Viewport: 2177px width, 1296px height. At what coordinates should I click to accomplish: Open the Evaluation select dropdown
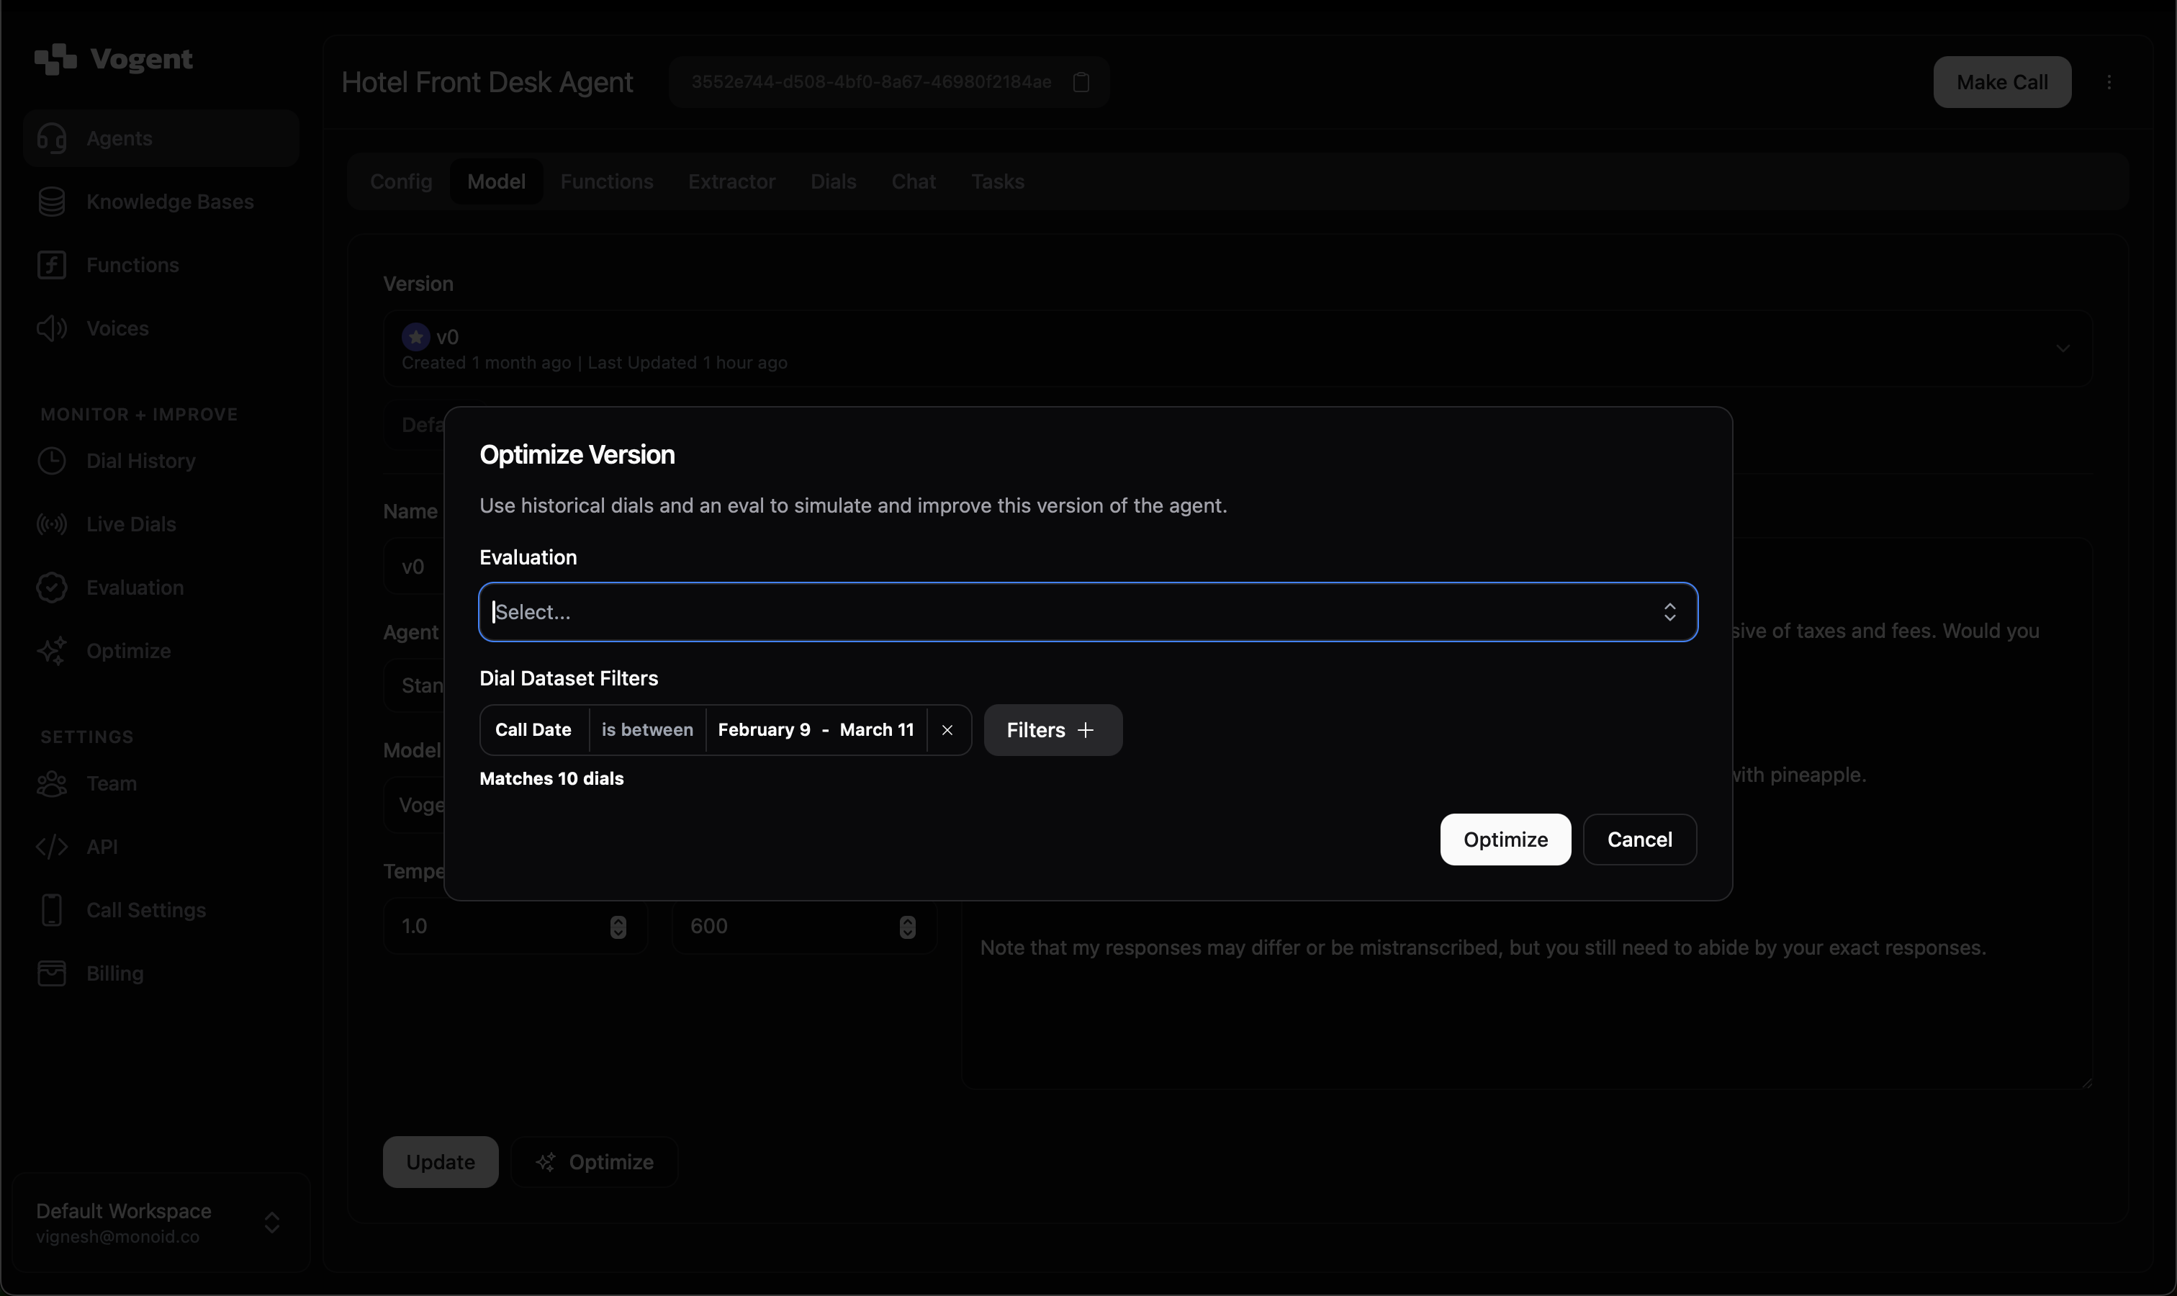coord(1087,611)
